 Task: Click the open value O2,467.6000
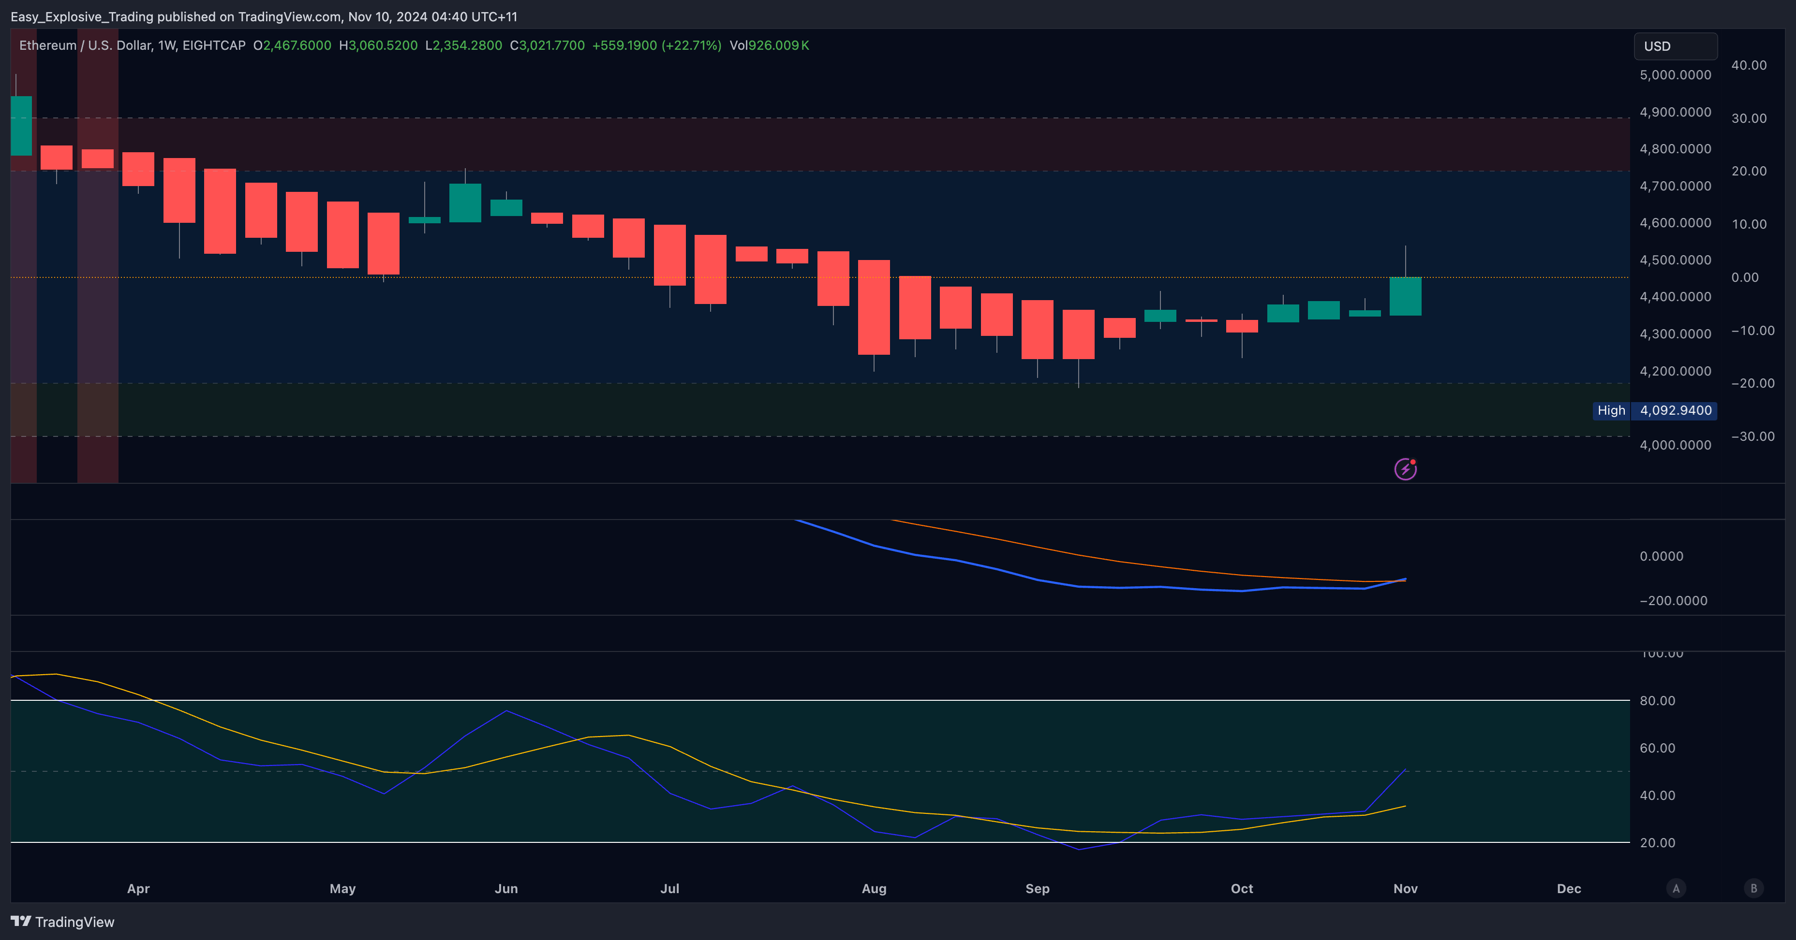[292, 45]
